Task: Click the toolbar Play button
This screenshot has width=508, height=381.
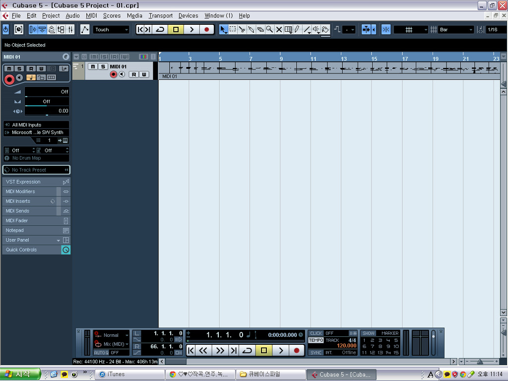Action: coord(191,29)
